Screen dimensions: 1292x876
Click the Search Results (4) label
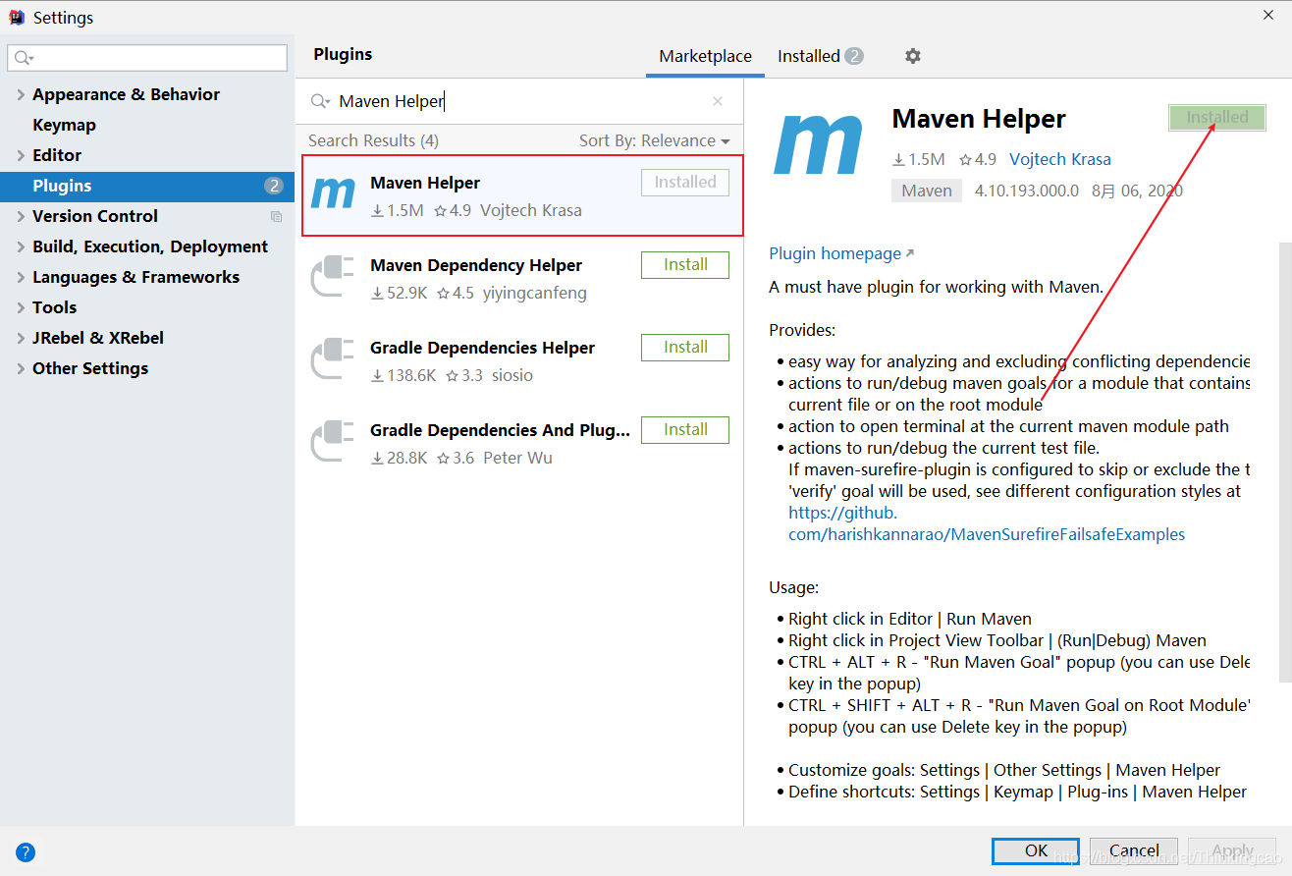373,140
